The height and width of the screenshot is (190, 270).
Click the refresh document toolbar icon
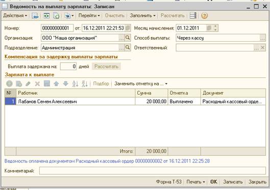pyautogui.click(x=56, y=16)
